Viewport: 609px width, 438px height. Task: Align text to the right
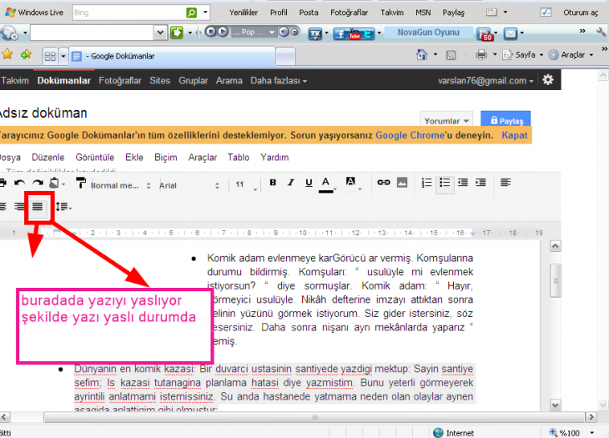tap(19, 206)
